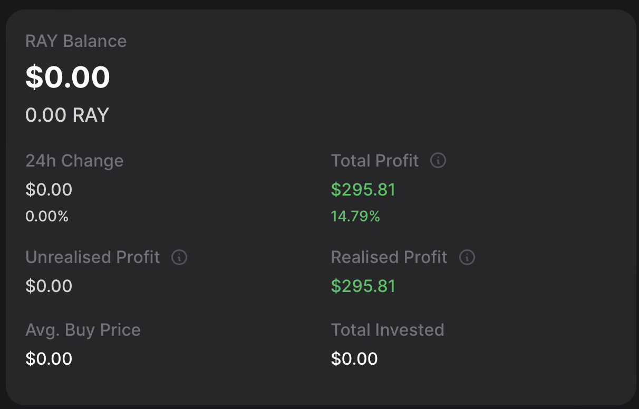Click the Realised Profit label
Screen dimensions: 639x409
pos(389,257)
